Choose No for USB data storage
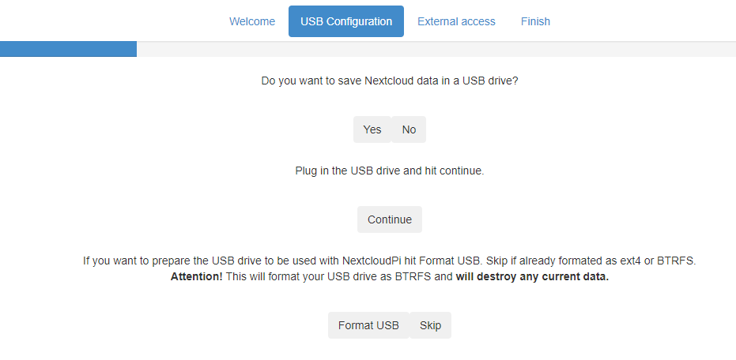 click(x=409, y=129)
